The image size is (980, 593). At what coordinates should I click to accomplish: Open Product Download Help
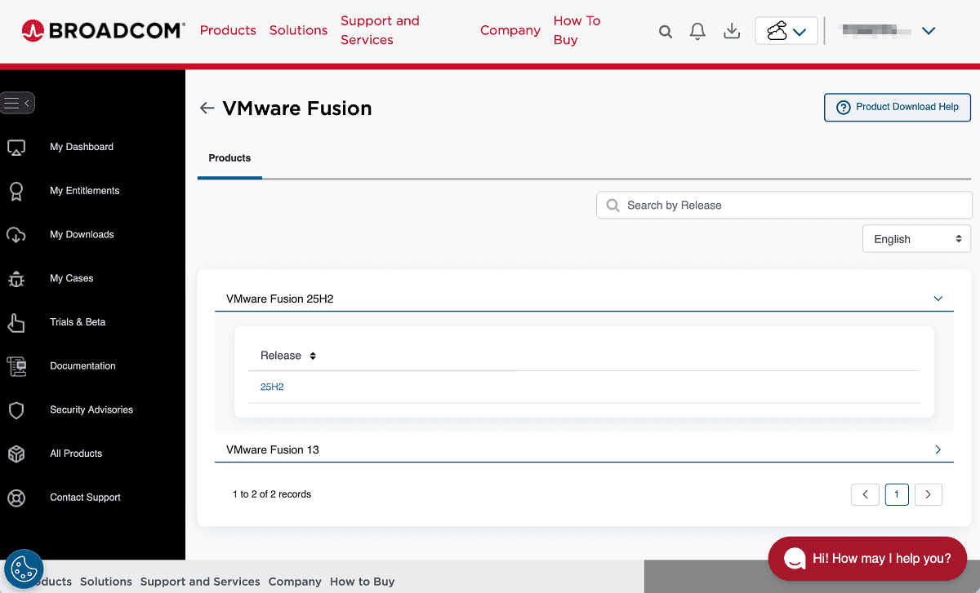tap(898, 107)
